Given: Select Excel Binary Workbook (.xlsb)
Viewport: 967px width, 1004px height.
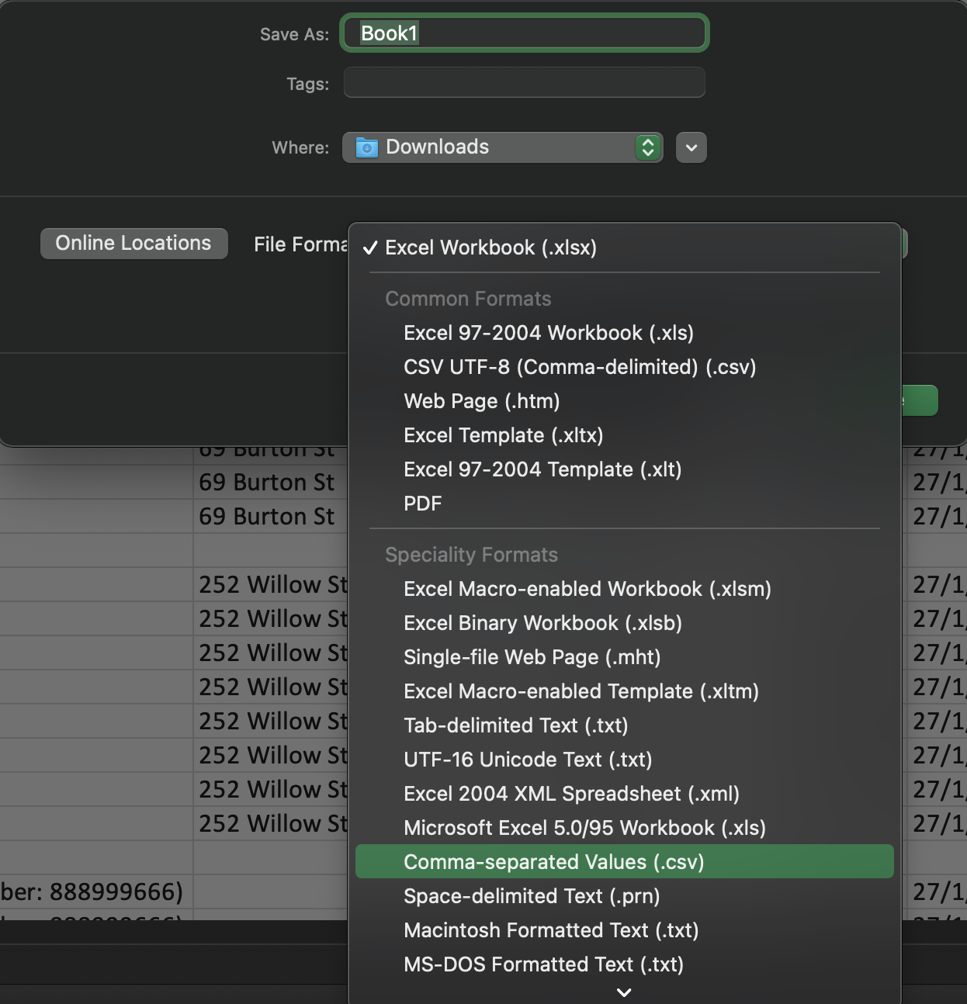Looking at the screenshot, I should 542,622.
